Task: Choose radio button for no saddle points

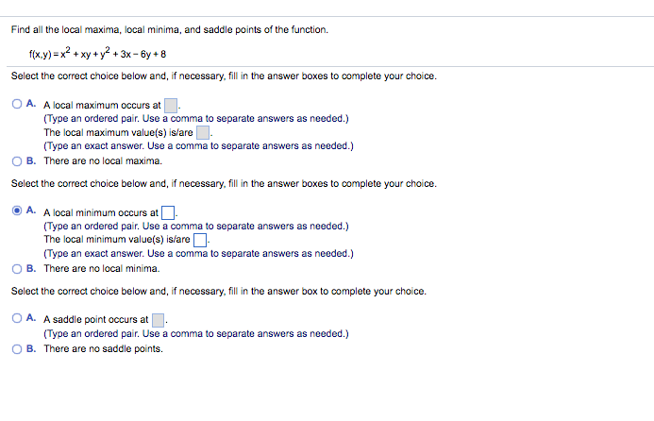Action: pos(17,349)
